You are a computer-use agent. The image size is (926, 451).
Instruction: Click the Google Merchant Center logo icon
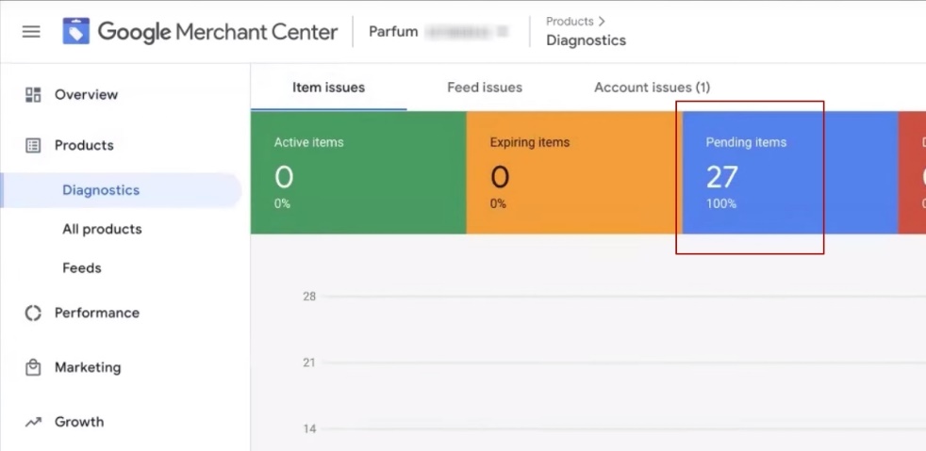tap(76, 32)
